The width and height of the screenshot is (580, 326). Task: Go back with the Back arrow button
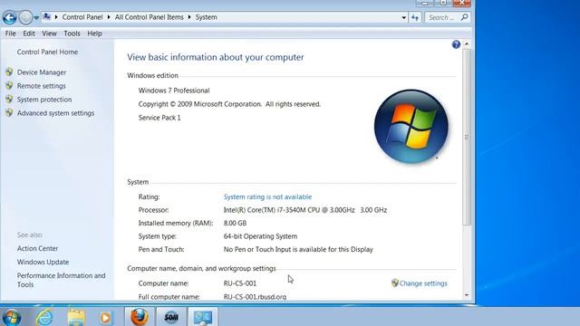tap(10, 17)
